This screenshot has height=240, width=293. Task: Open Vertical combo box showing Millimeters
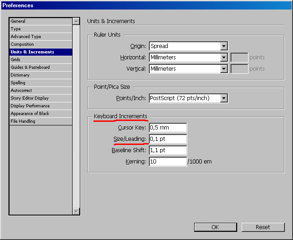[x=188, y=69]
